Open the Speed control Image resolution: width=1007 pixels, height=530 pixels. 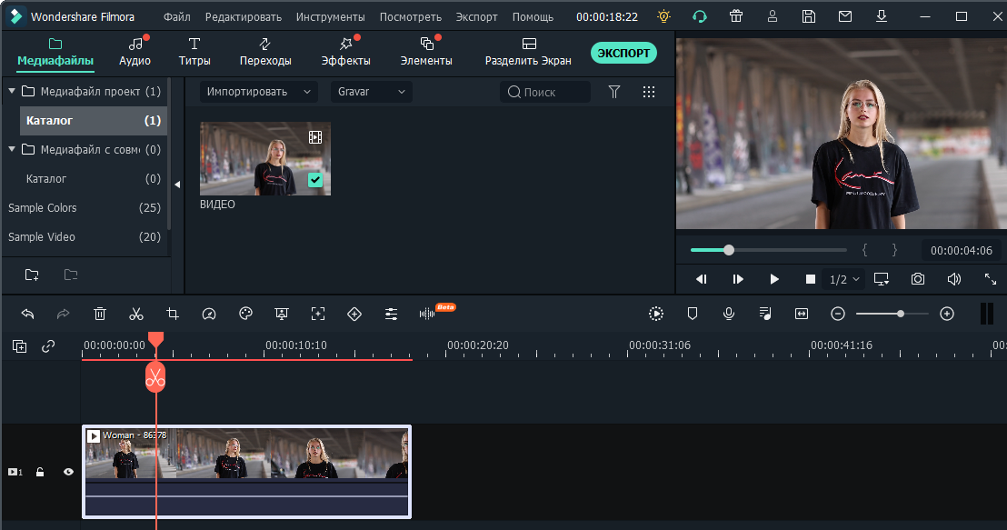point(209,314)
